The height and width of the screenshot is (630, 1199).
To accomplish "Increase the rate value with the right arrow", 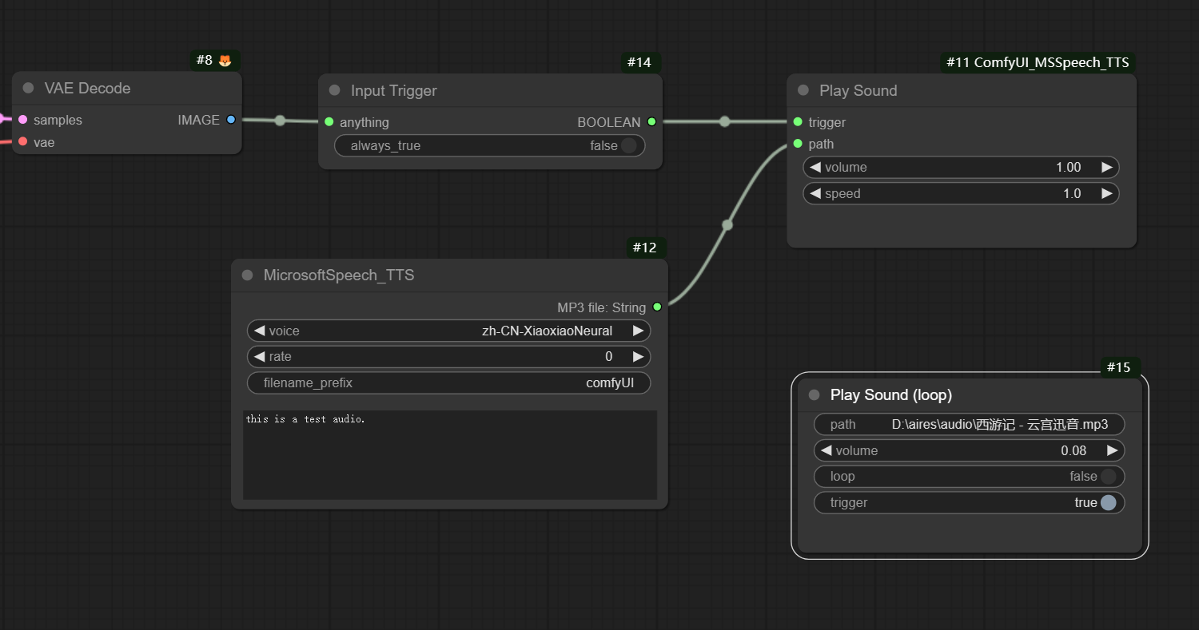I will coord(638,356).
